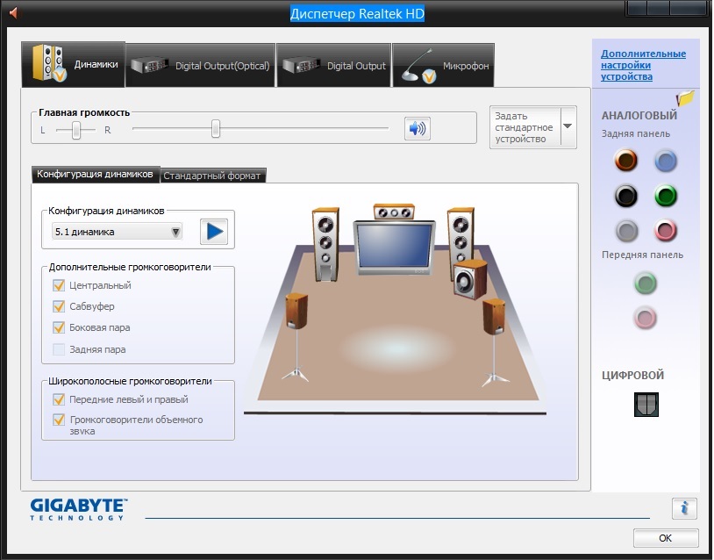Open connector settings folder icon
The image size is (714, 560).
pyautogui.click(x=685, y=97)
